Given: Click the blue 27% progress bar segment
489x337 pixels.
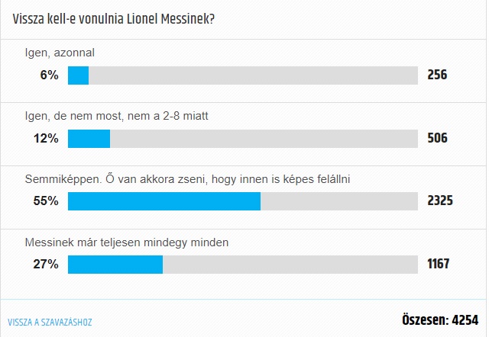Looking at the screenshot, I should [115, 265].
